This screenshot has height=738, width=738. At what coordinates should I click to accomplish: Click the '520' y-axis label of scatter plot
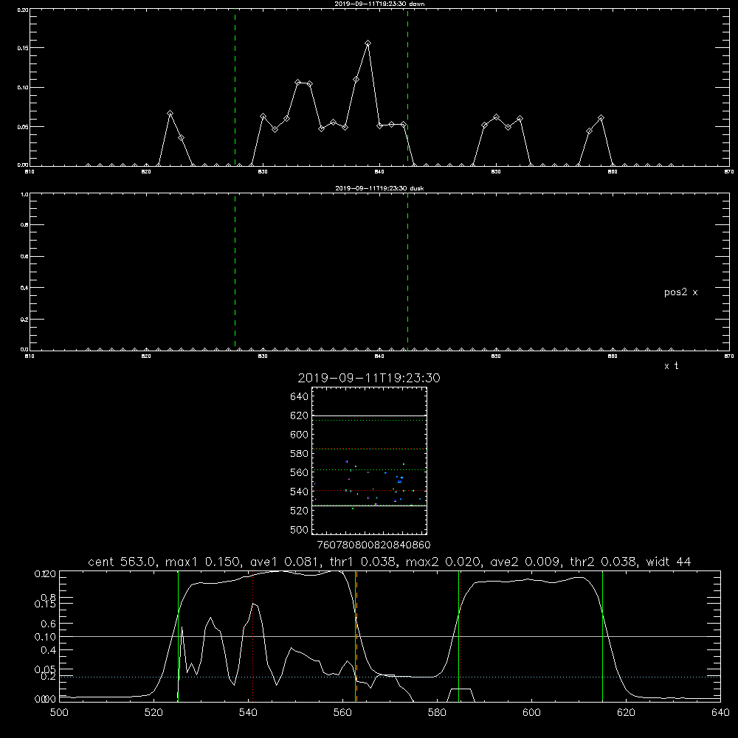(x=300, y=511)
